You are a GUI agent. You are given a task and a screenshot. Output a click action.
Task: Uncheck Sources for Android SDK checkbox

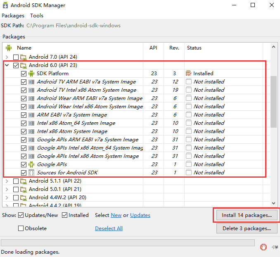click(24, 173)
